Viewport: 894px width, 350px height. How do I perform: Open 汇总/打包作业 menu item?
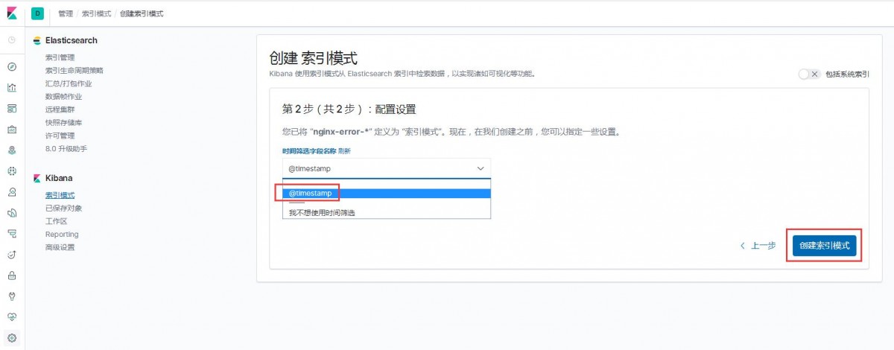69,83
